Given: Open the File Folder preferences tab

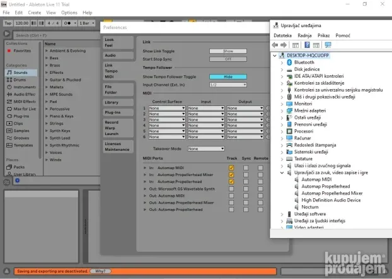Looking at the screenshot, I should tap(118, 90).
